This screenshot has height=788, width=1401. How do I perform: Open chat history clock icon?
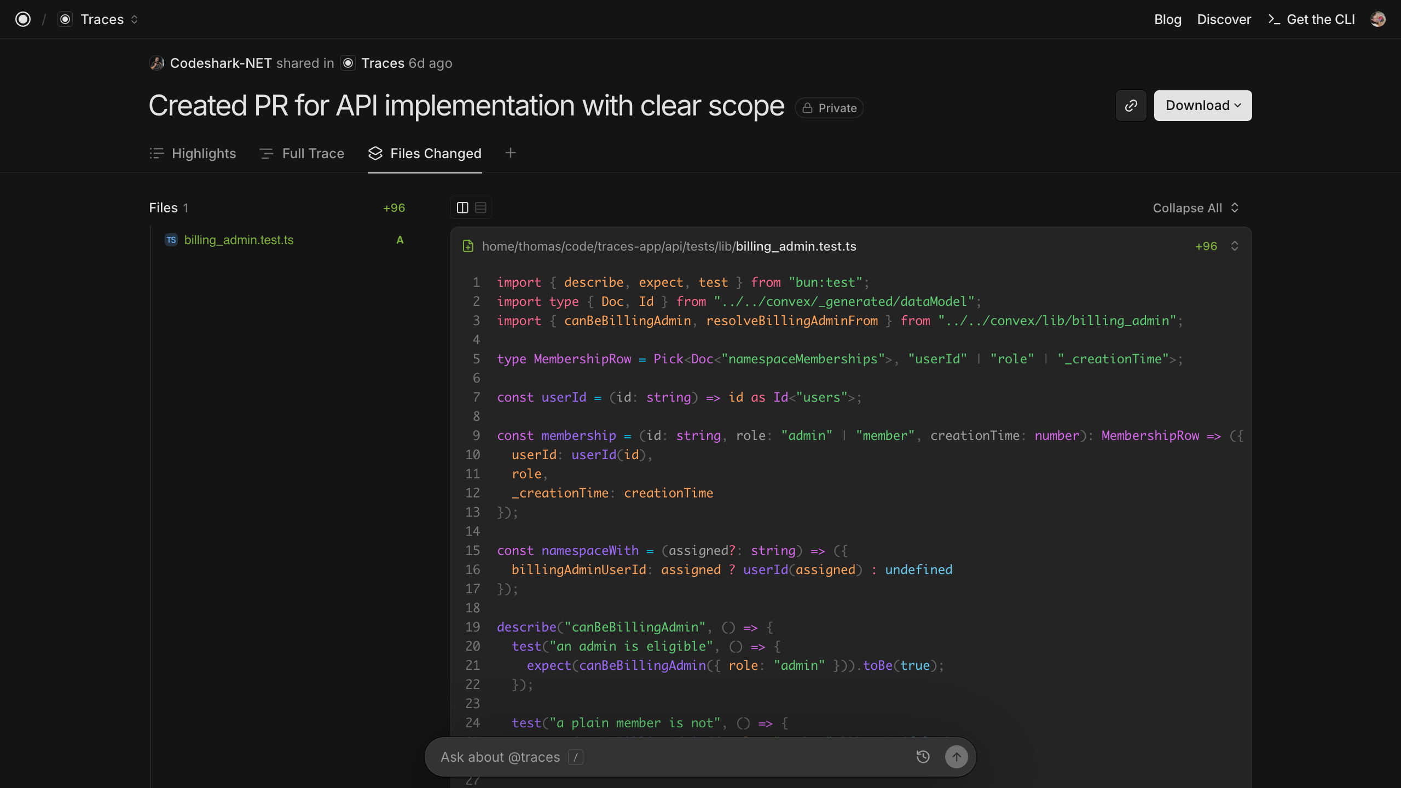click(x=923, y=757)
